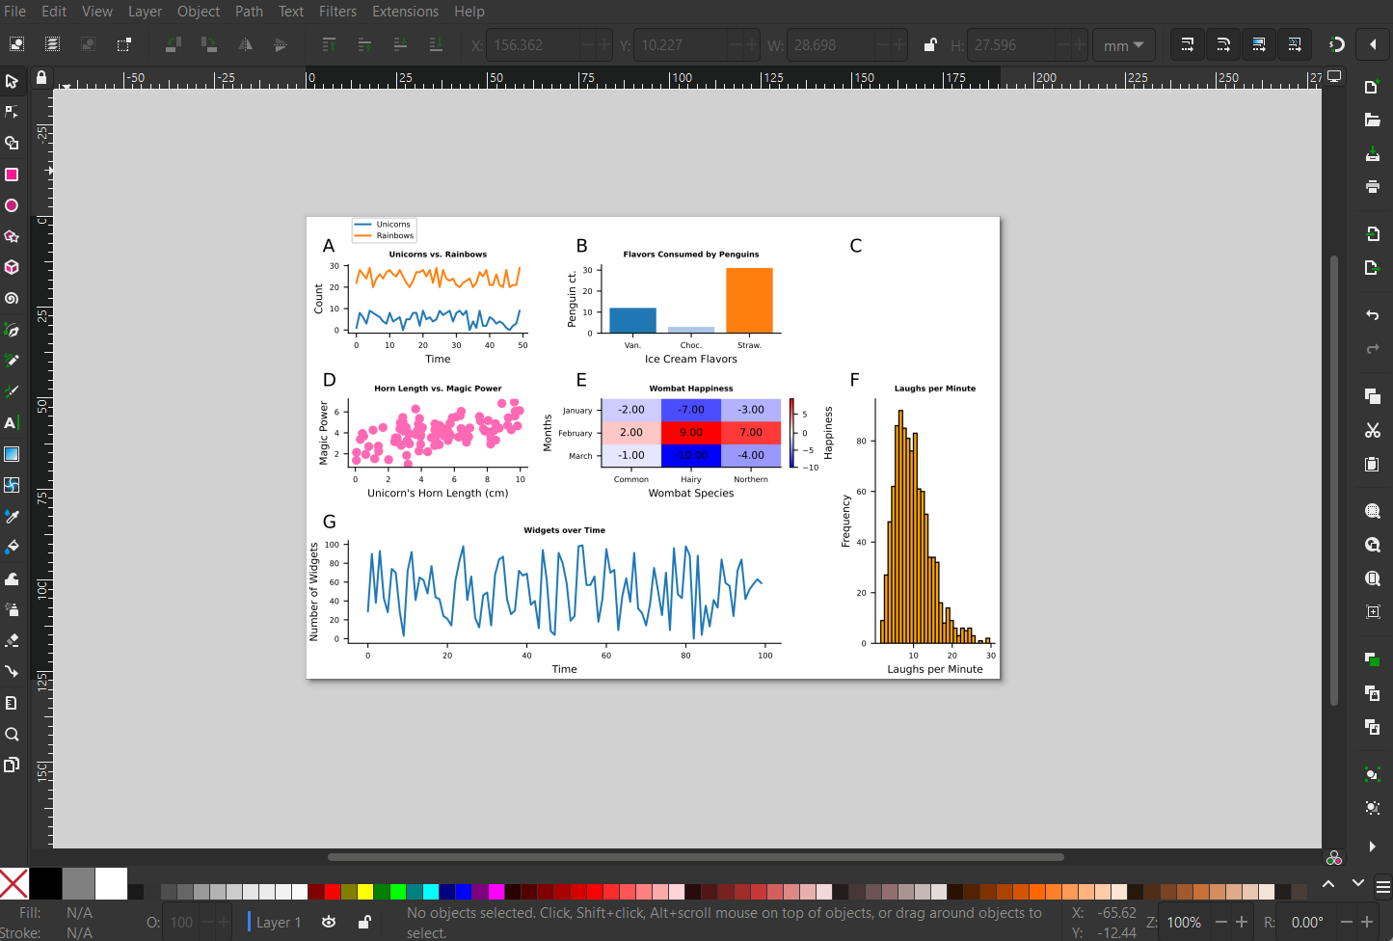This screenshot has width=1393, height=941.
Task: Increase zoom with the plus button
Action: (x=1240, y=923)
